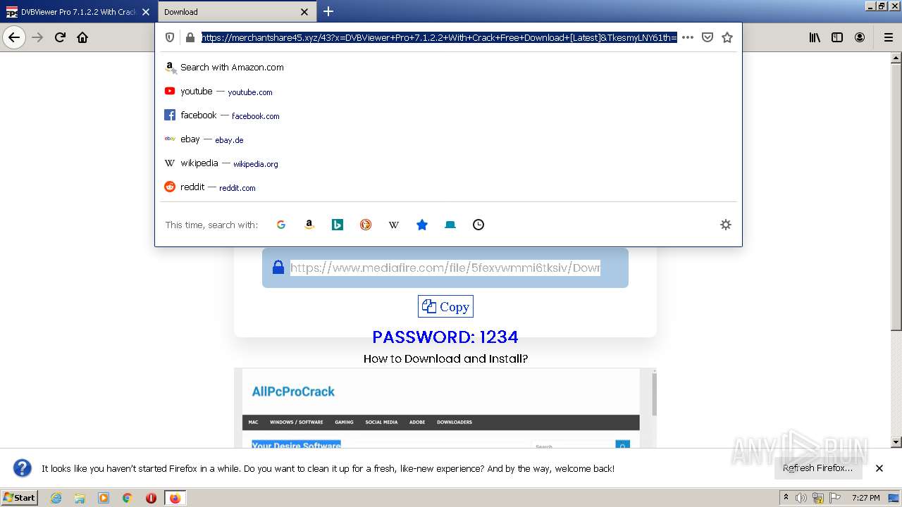Search open tabs via the tabs icon
Screen dimensions: 902x507
click(450, 225)
